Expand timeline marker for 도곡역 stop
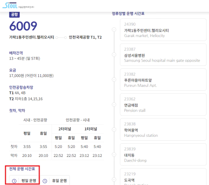 point(114,180)
